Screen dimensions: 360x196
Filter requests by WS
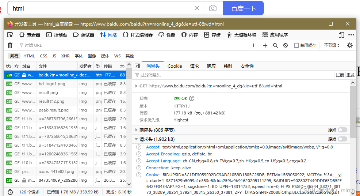click(117, 56)
